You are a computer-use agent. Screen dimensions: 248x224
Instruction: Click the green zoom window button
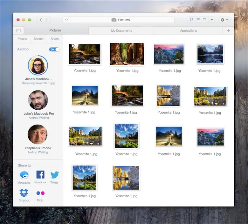pos(30,20)
